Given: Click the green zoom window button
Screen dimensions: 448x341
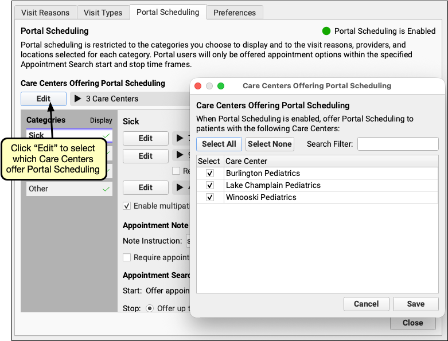Looking at the screenshot, I should point(221,86).
